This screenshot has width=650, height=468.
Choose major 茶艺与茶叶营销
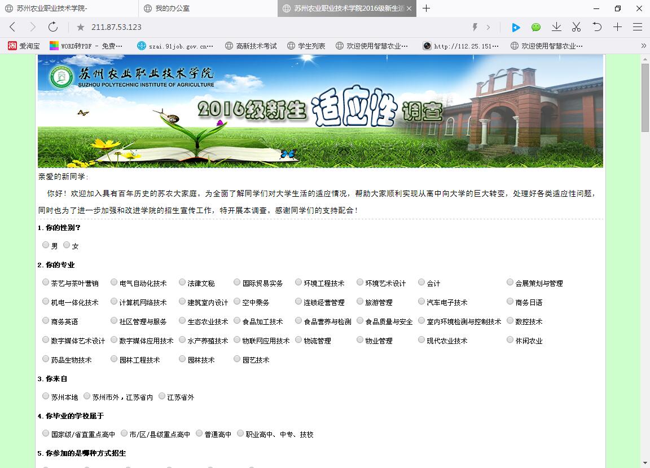click(46, 282)
